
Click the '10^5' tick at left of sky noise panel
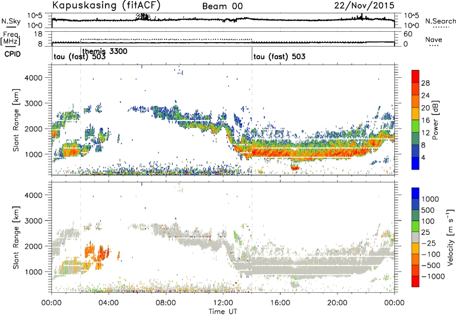coord(35,15)
